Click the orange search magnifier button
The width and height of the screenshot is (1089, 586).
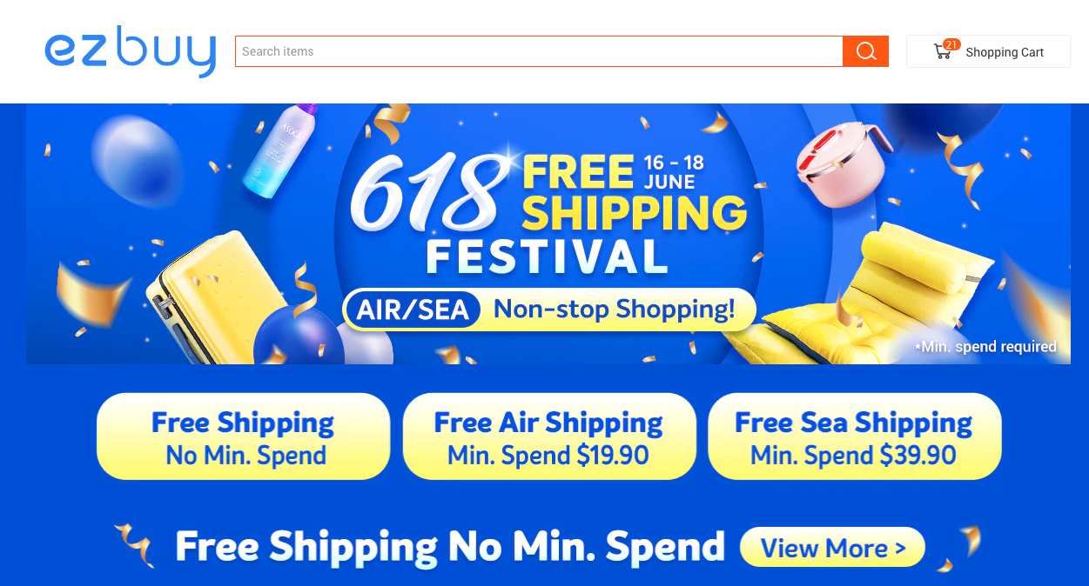click(x=865, y=51)
